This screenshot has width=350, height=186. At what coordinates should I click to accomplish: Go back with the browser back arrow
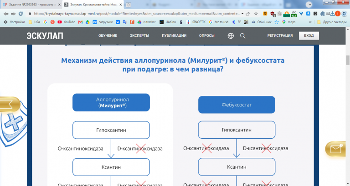6,14
